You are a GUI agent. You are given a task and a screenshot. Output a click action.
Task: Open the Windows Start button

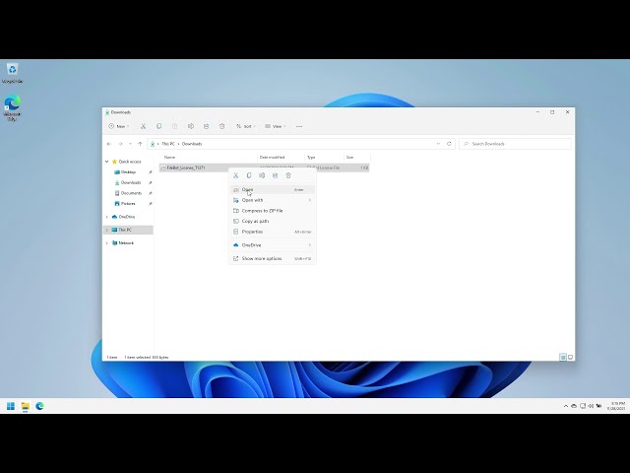pos(11,406)
